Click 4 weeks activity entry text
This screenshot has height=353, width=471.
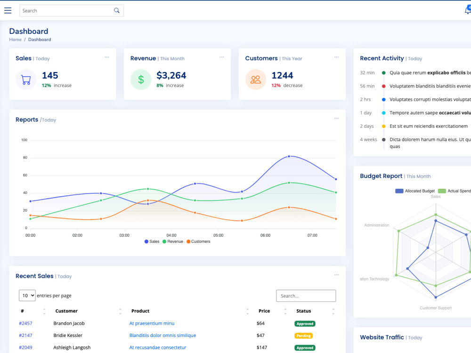coord(430,143)
